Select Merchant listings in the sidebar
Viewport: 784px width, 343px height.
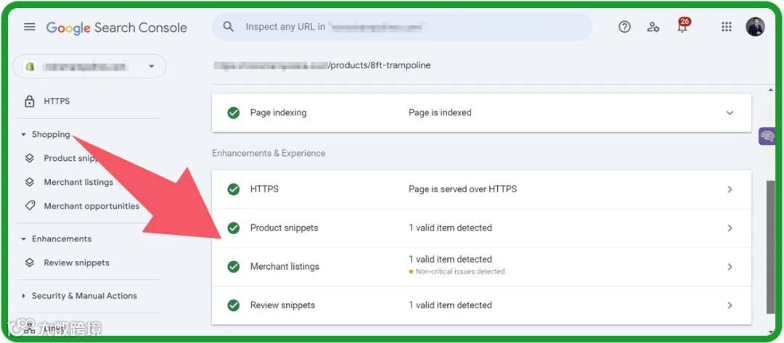coord(78,182)
